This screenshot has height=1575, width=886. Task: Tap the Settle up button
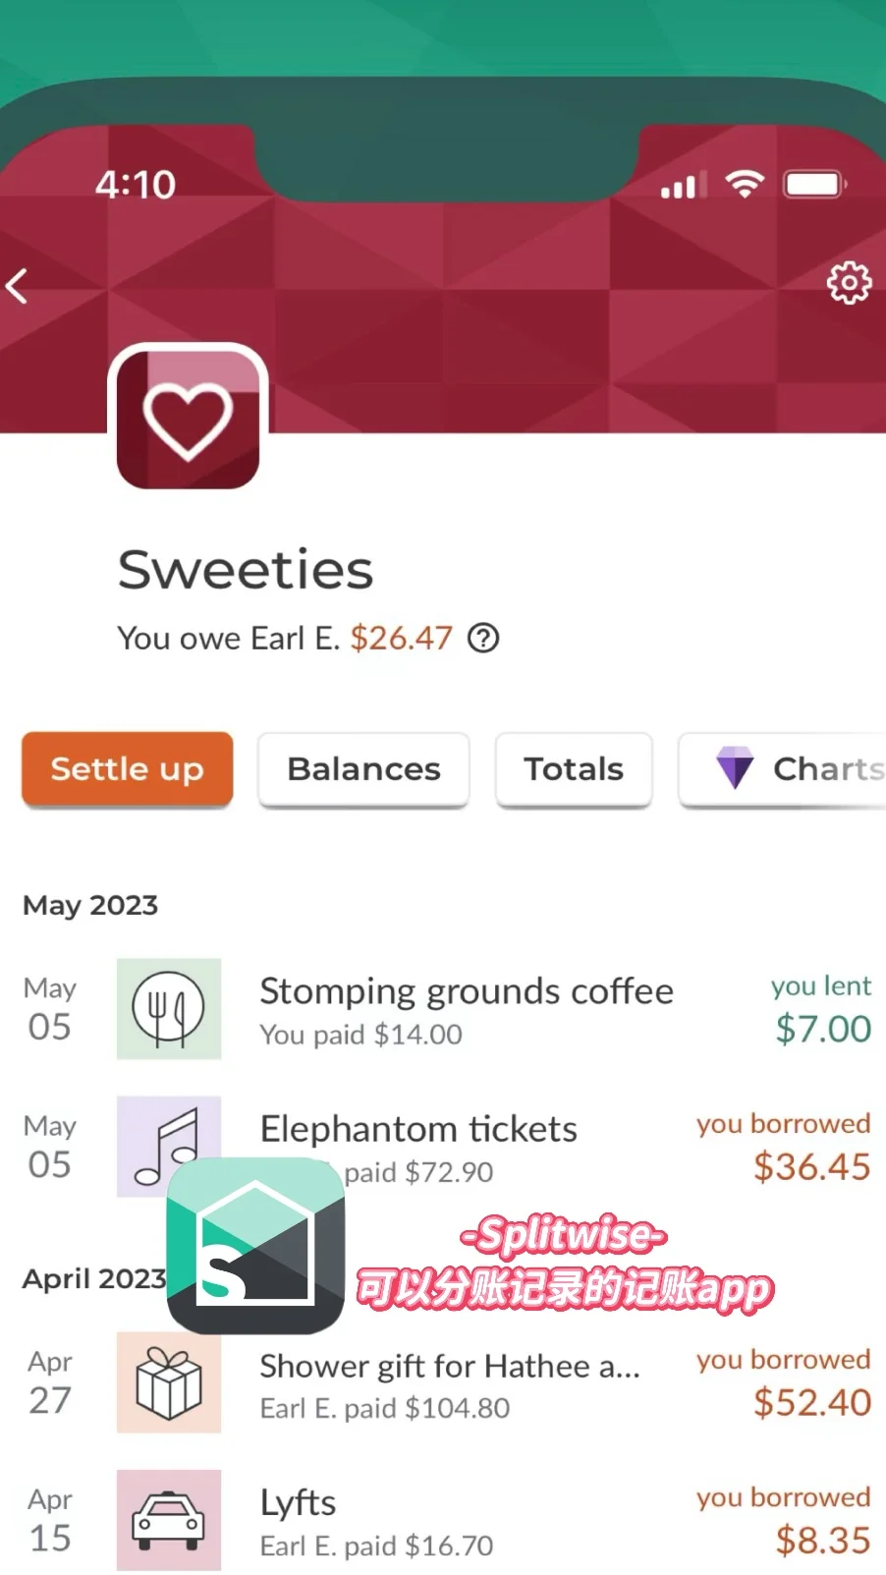(128, 768)
